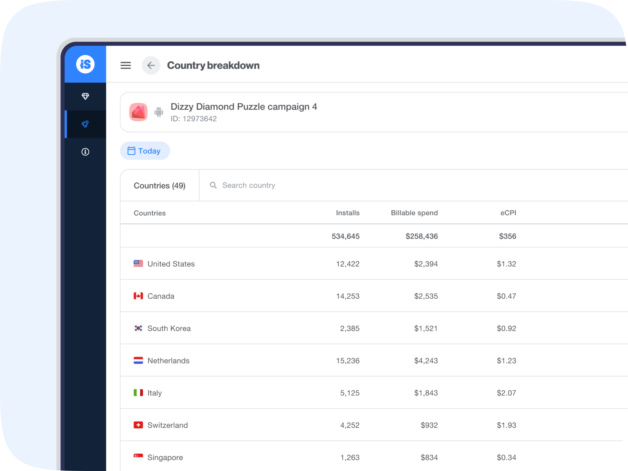The width and height of the screenshot is (628, 471).
Task: Click the Canada flag icon
Action: coord(138,296)
